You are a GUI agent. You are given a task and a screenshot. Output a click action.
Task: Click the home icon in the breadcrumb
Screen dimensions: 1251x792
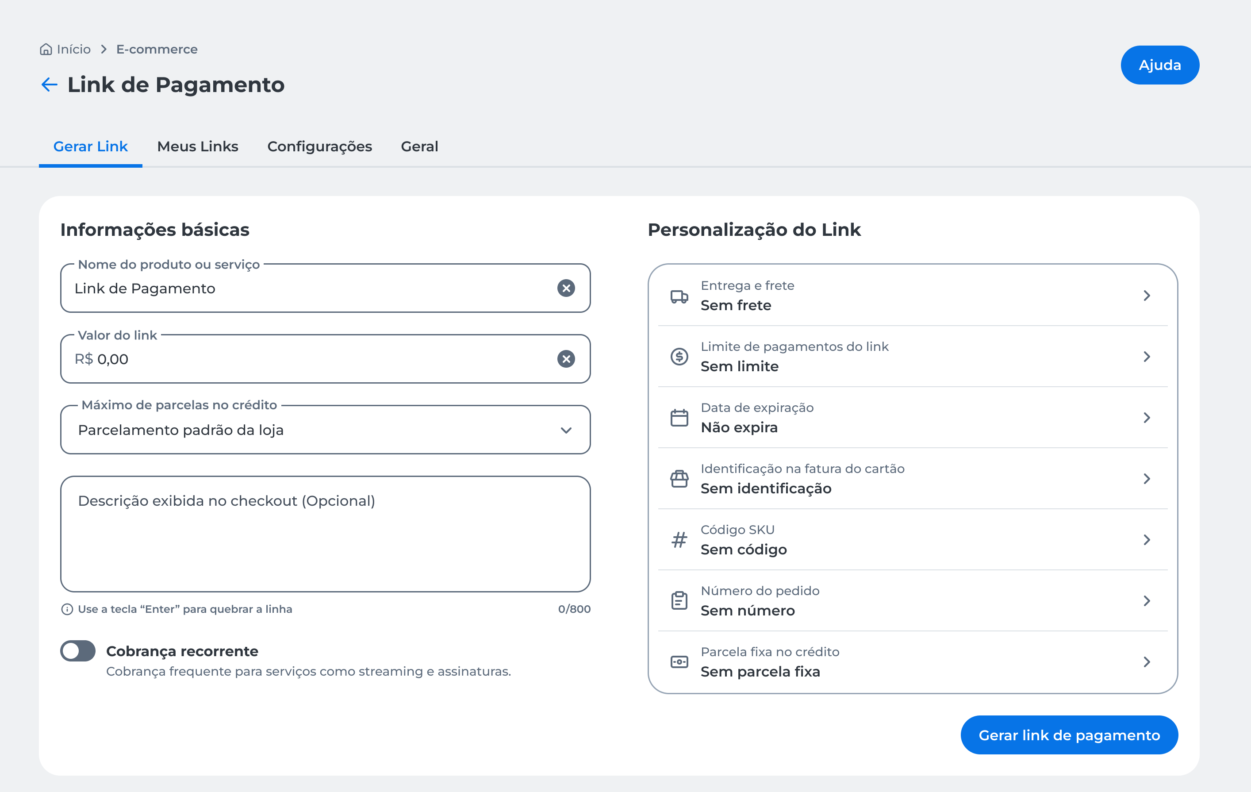(x=46, y=50)
